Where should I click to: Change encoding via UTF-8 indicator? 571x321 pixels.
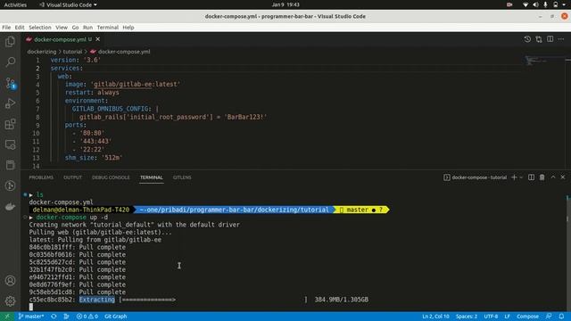[491, 317]
